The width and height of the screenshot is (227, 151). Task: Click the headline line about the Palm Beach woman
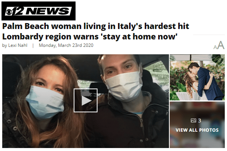[96, 26]
